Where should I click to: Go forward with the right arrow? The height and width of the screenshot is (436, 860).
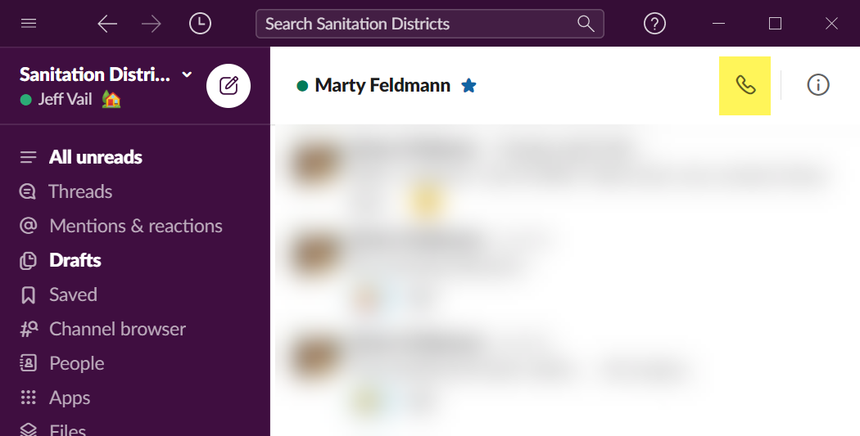152,24
